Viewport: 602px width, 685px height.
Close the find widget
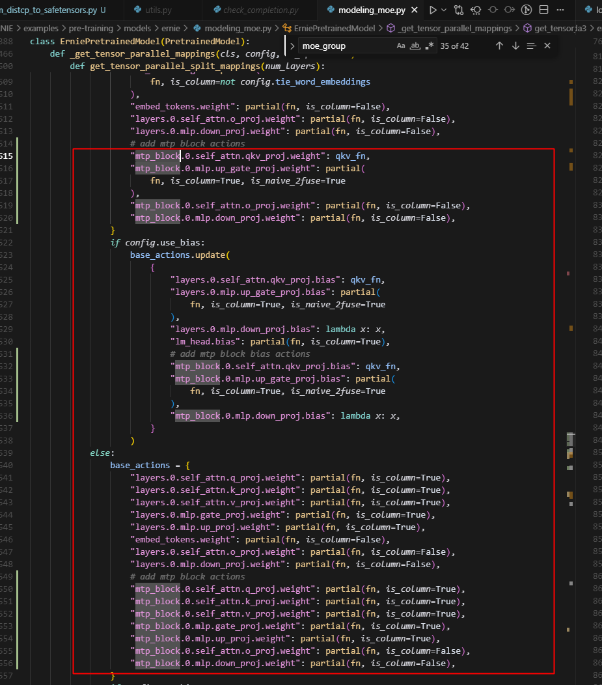click(547, 46)
